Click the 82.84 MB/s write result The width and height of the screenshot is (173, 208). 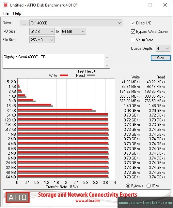click(131, 87)
